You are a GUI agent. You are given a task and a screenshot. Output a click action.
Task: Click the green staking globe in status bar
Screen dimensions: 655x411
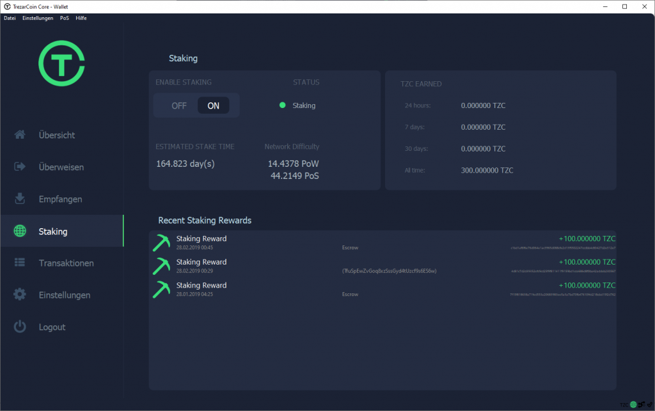coord(633,405)
